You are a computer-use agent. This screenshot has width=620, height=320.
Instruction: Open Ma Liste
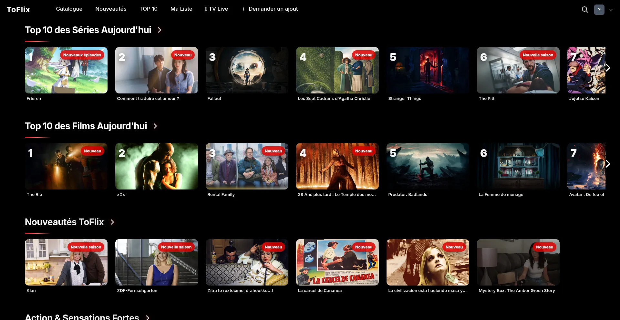point(181,9)
